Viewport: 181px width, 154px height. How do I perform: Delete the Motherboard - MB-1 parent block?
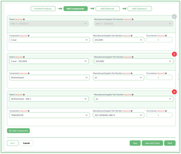pyautogui.click(x=174, y=92)
